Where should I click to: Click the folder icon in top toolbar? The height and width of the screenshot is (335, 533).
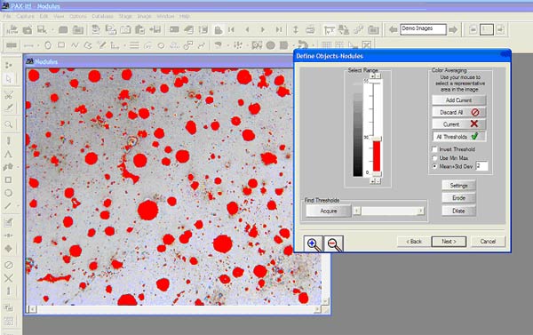coord(78,30)
